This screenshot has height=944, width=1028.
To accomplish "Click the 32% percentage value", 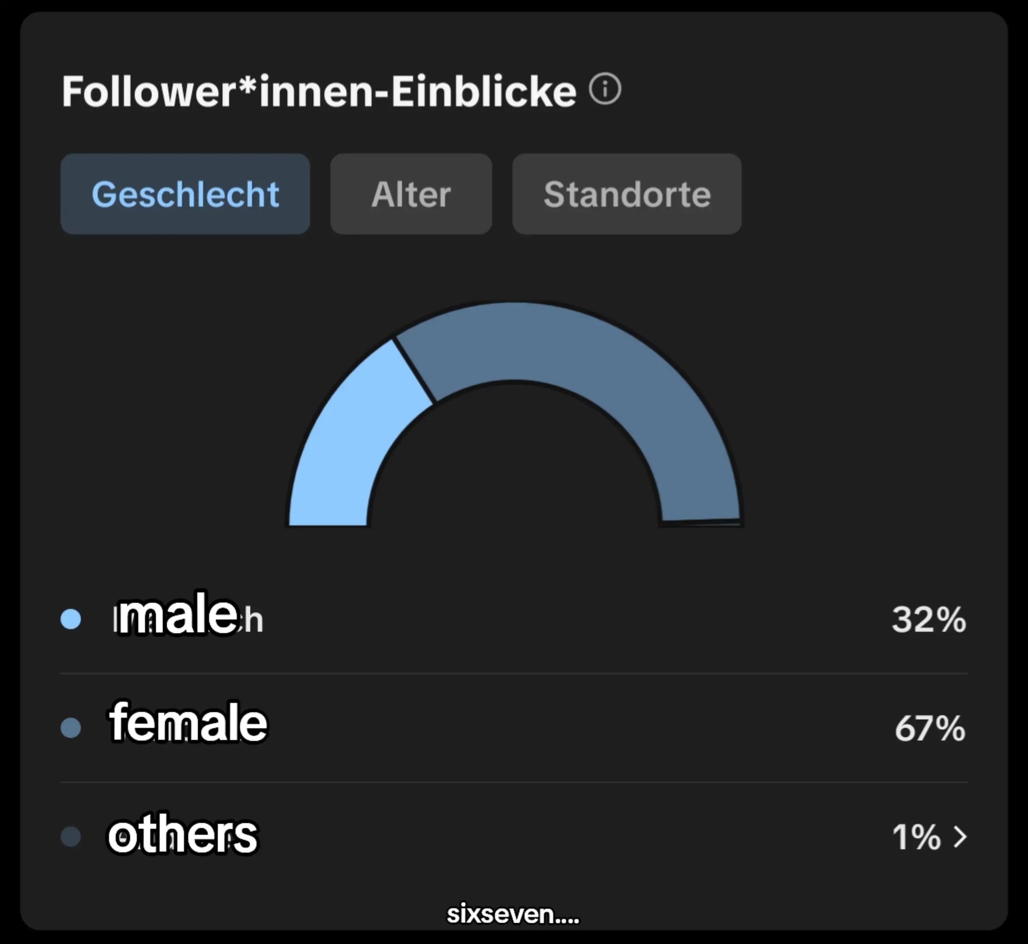I will (929, 620).
